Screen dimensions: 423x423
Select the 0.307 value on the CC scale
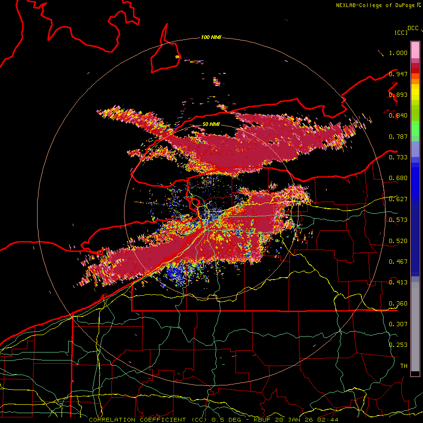pyautogui.click(x=398, y=324)
